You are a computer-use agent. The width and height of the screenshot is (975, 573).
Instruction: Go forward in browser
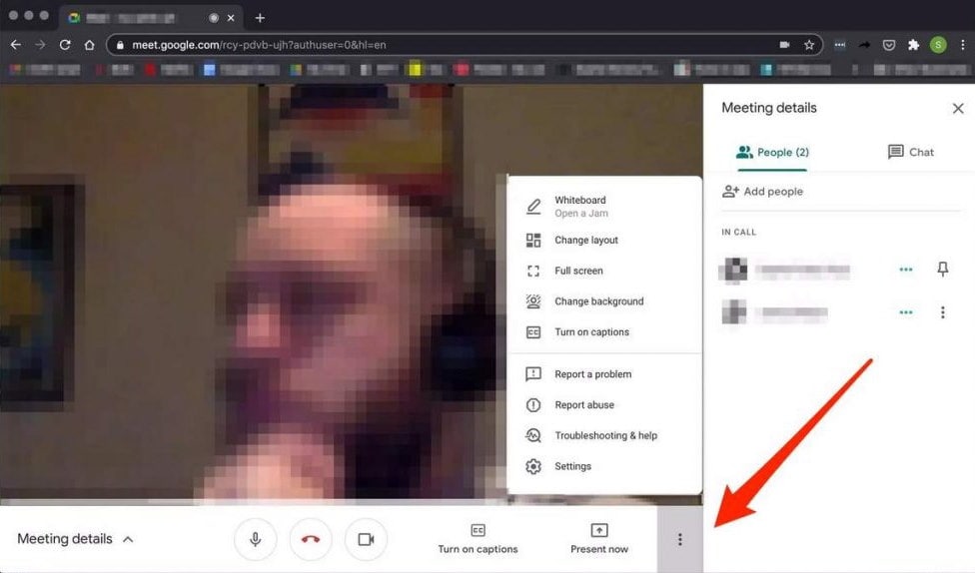(x=40, y=45)
